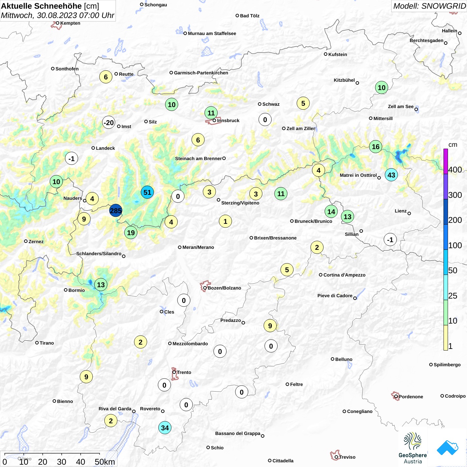Click the Kufstein city label
This screenshot has height=467, width=467.
338,54
